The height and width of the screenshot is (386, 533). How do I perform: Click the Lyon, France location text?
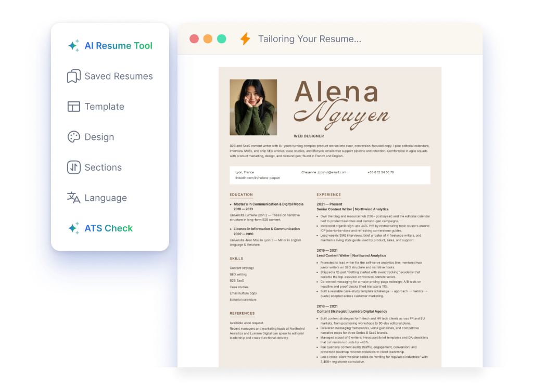(245, 172)
